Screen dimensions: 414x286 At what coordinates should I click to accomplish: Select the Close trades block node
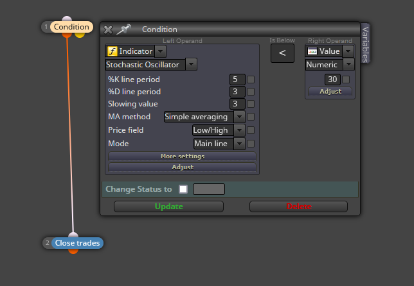click(x=77, y=243)
